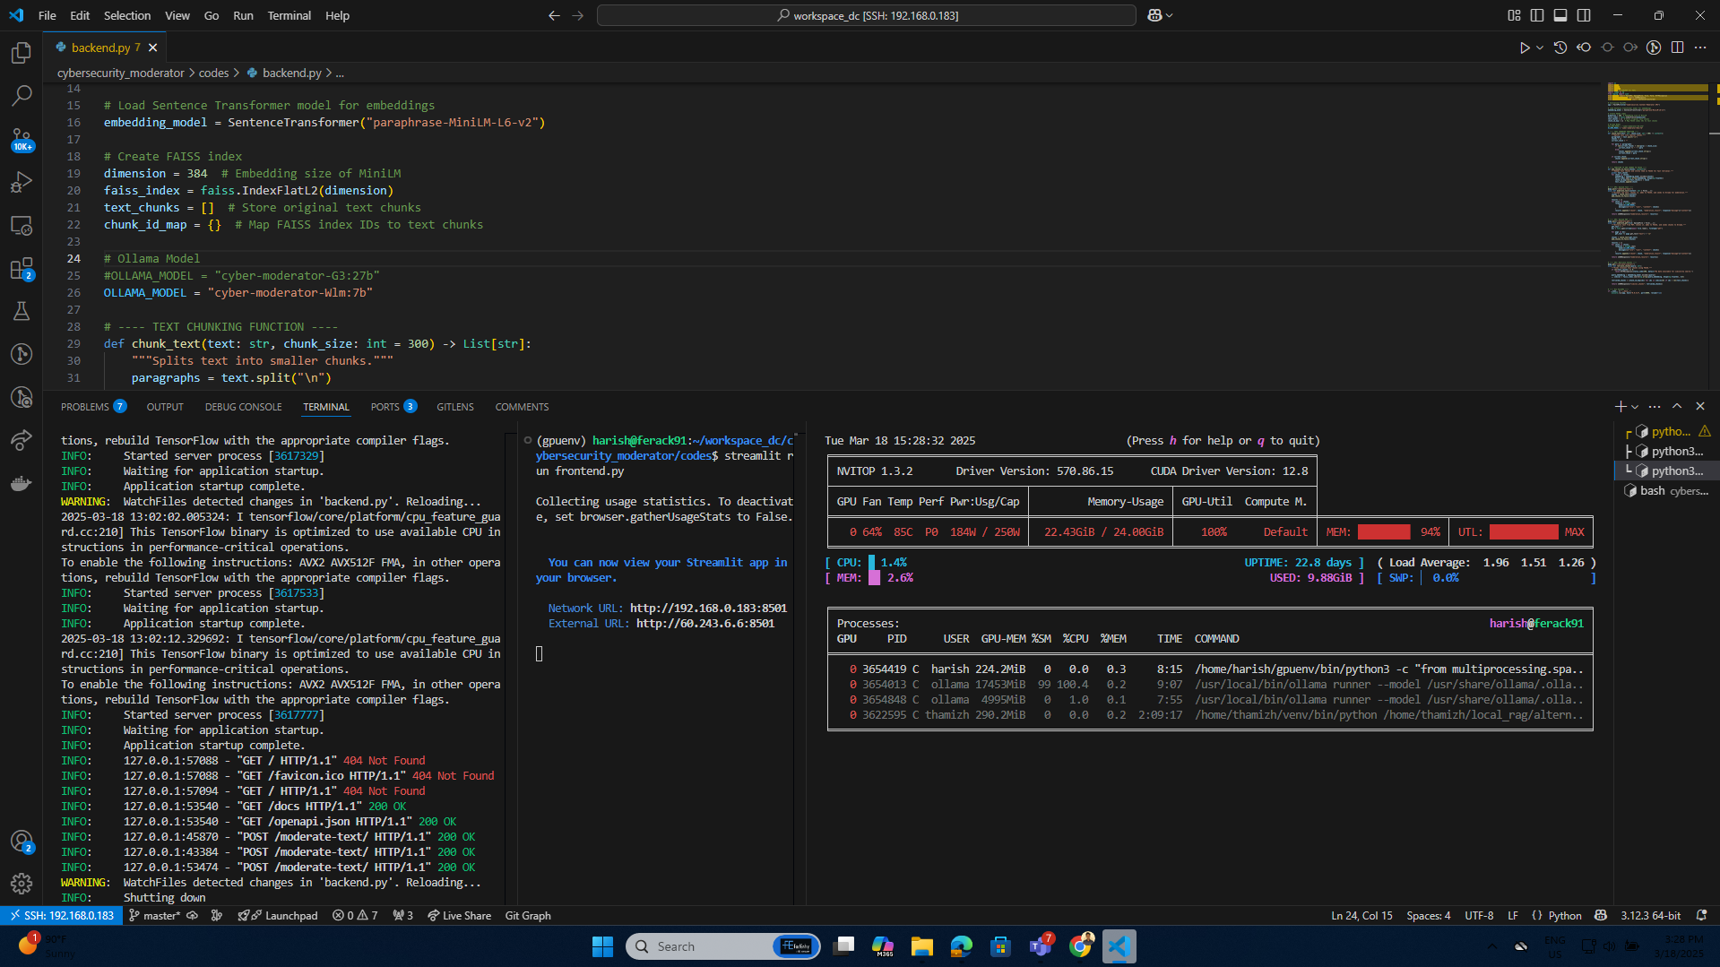Open the Terminal menu

(289, 15)
